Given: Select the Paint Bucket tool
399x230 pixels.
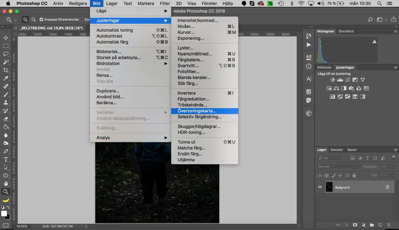Looking at the screenshot, I should pyautogui.click(x=6, y=127).
